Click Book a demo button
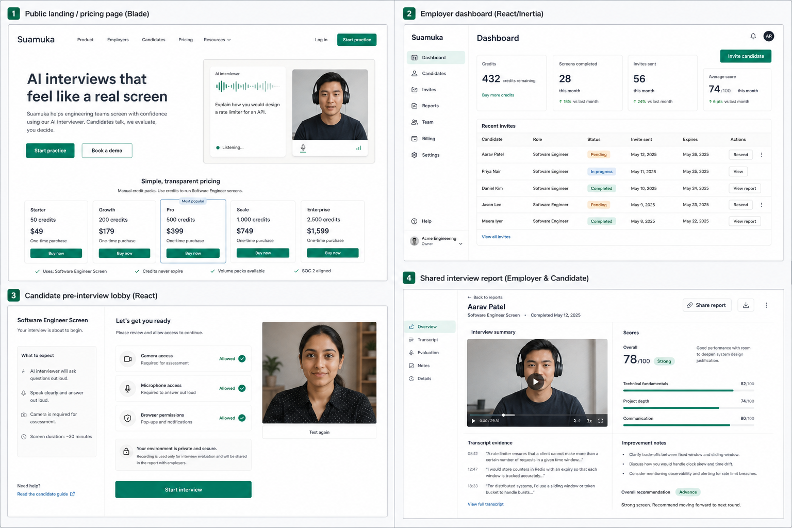 tap(107, 151)
